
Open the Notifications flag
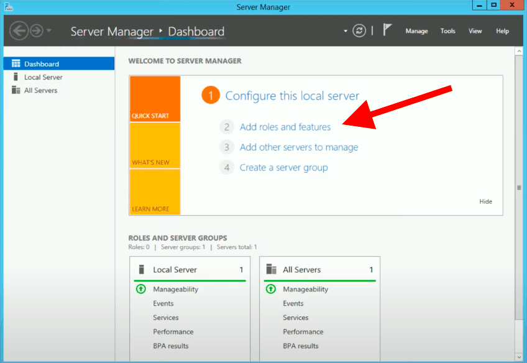point(387,30)
